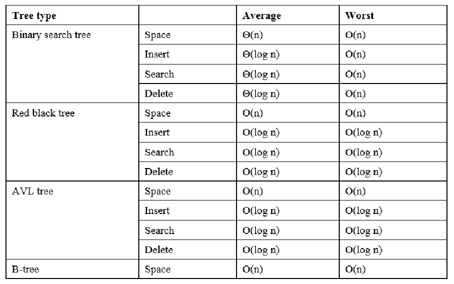
Task: Select the 'Worst' column header
Action: tap(393, 15)
